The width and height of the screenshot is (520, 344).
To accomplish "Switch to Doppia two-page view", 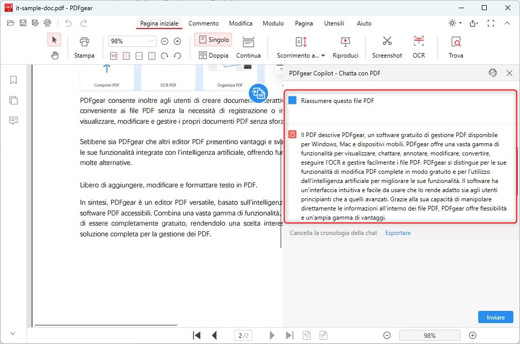I will [213, 55].
